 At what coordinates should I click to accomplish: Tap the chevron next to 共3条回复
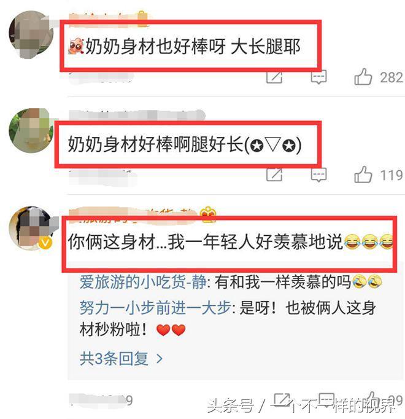[160, 359]
